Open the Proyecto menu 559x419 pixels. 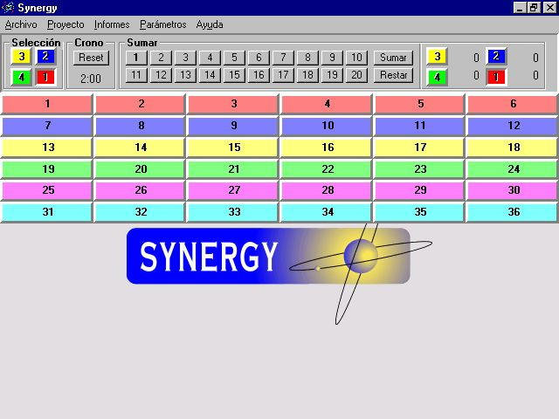click(x=66, y=24)
